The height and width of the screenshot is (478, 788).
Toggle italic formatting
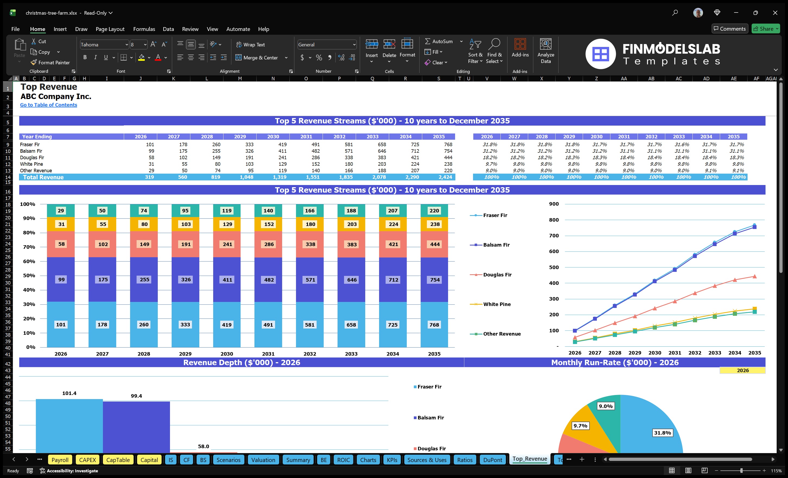pos(95,57)
